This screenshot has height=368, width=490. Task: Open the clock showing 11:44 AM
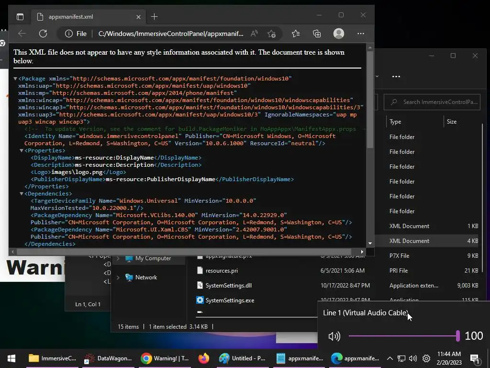tap(449, 358)
